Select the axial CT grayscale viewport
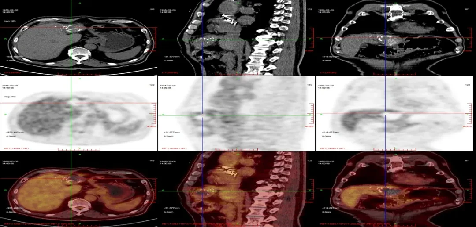Image resolution: width=476 pixels, height=227 pixels. coord(78,37)
